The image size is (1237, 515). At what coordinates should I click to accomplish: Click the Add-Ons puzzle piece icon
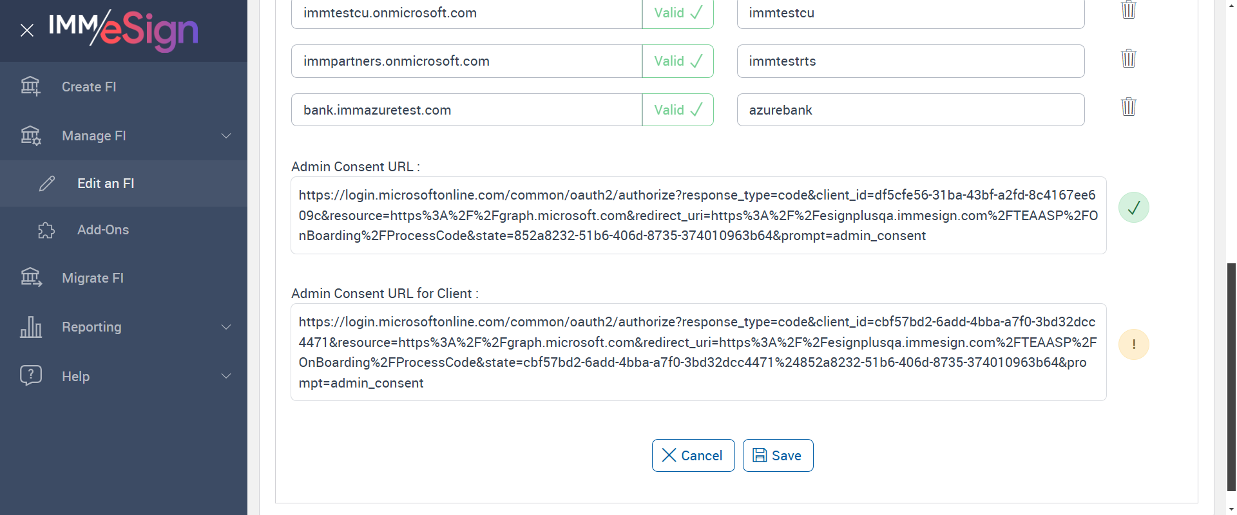pos(46,230)
